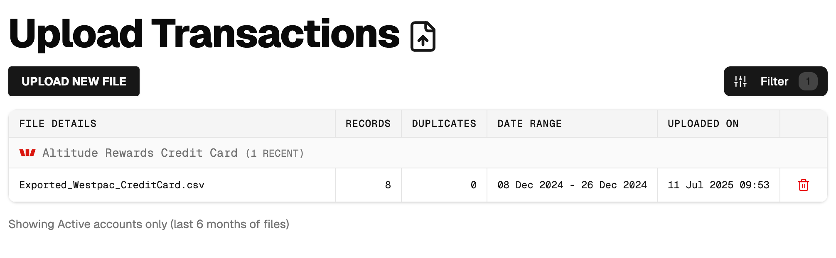836x258 pixels.
Task: Click the red Westpac logo icon
Action: click(x=27, y=153)
